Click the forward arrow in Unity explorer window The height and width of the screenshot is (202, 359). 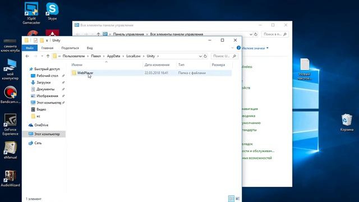35,56
